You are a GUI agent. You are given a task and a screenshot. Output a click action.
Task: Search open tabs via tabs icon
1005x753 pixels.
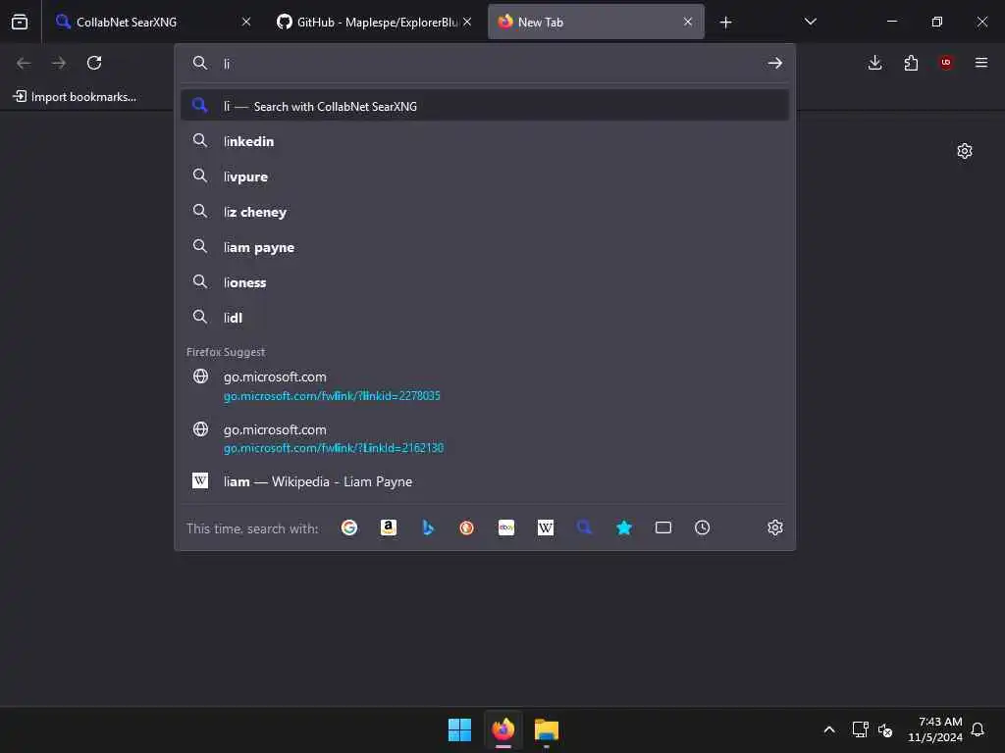(663, 527)
